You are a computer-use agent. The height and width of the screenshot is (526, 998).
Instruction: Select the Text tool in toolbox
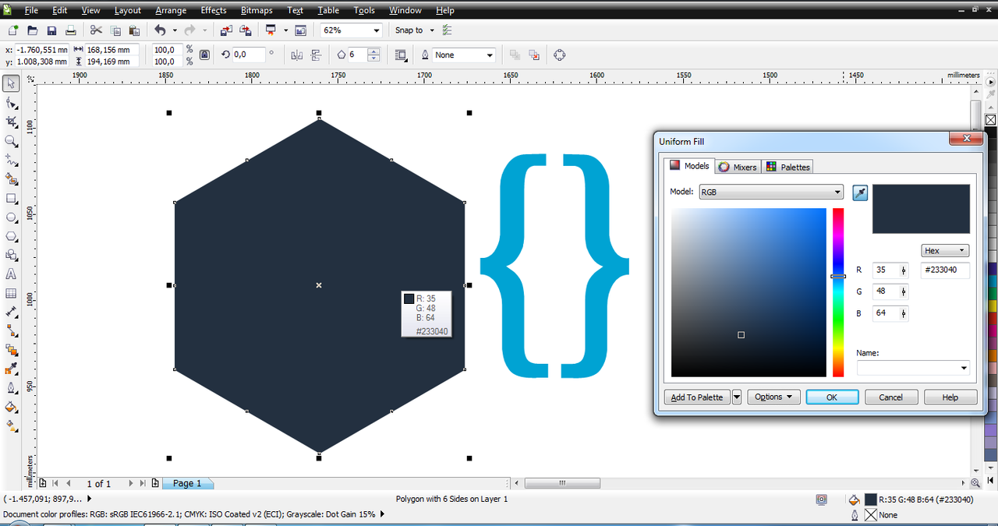[x=11, y=274]
